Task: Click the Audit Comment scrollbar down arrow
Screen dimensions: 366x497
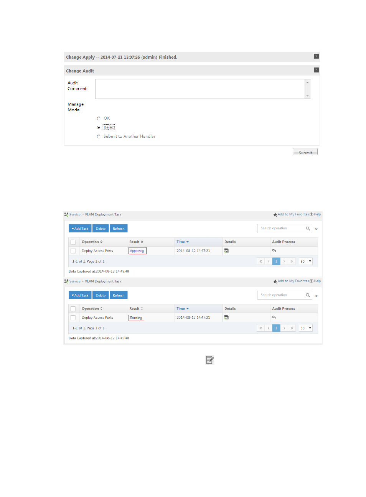Action: point(307,96)
